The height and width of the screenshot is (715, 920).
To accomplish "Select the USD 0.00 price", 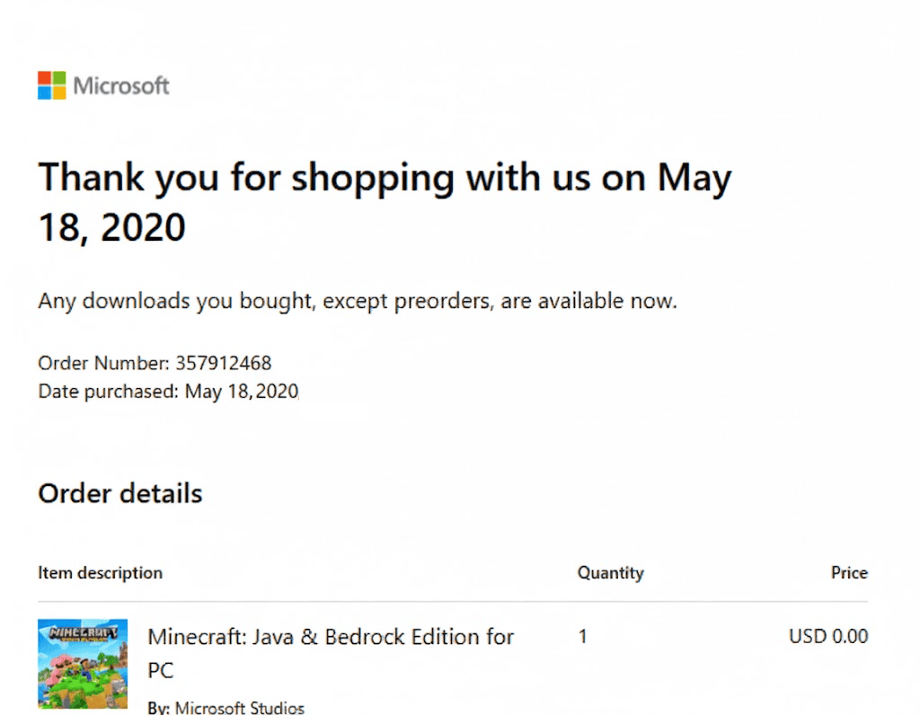I will 828,637.
